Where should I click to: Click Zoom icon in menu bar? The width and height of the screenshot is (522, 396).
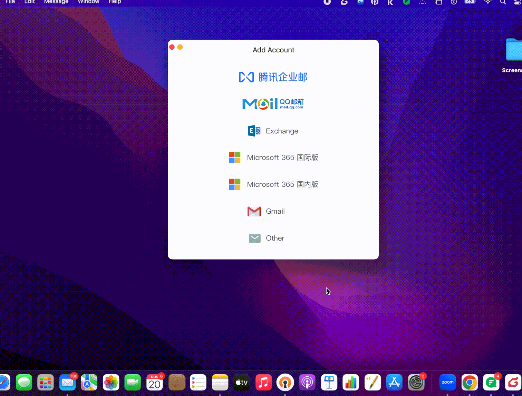click(360, 2)
